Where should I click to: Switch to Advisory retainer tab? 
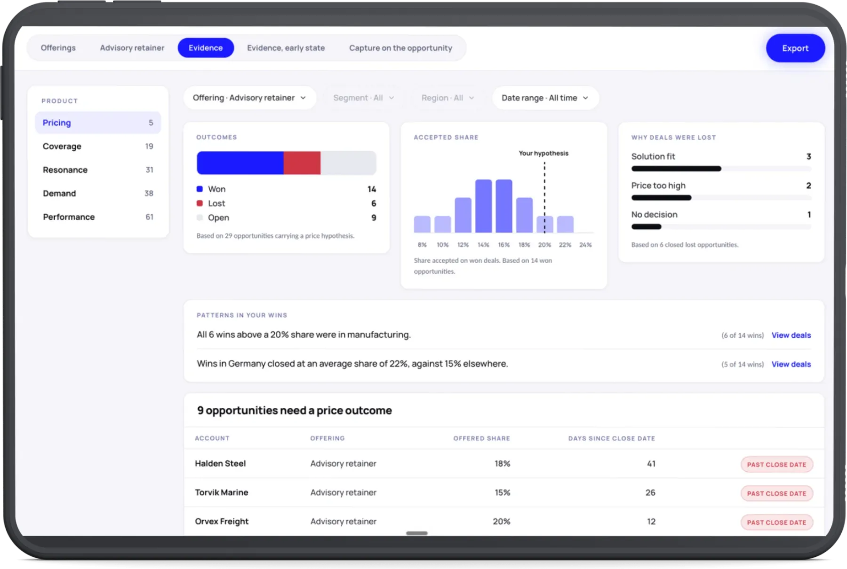click(132, 48)
